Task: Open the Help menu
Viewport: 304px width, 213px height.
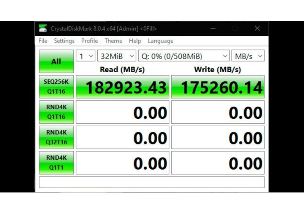Action: tap(135, 41)
